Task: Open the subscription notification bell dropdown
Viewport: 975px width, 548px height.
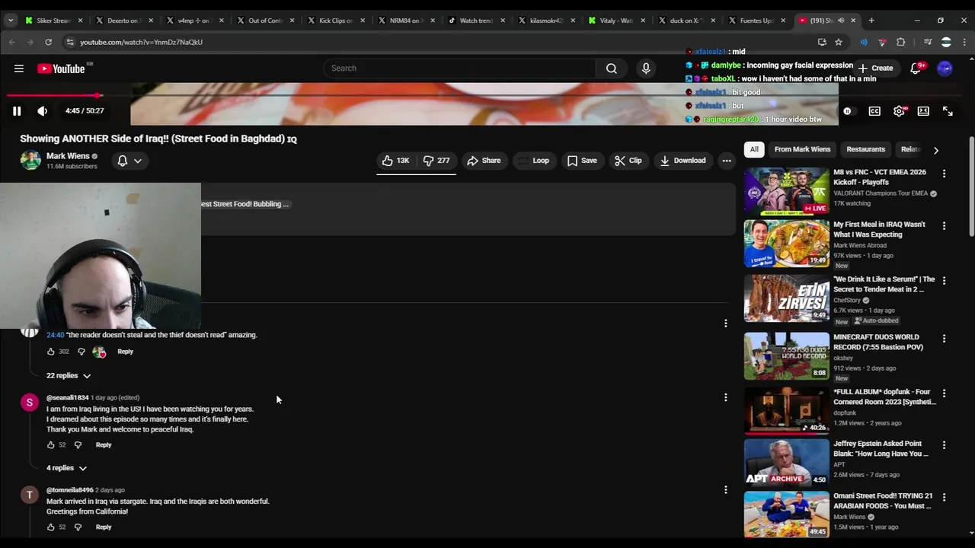Action: point(129,161)
